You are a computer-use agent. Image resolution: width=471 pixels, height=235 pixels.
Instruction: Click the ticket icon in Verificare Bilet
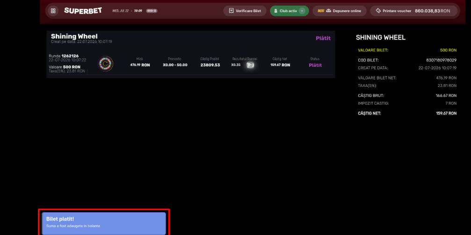point(231,11)
